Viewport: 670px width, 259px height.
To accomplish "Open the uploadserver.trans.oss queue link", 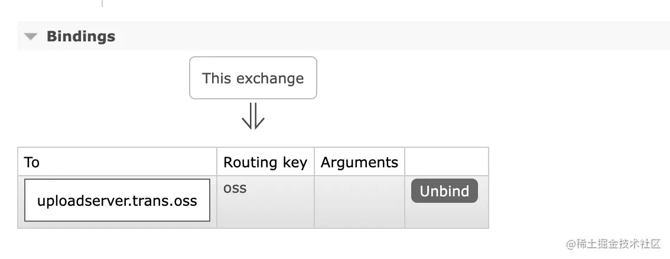I will tap(117, 200).
